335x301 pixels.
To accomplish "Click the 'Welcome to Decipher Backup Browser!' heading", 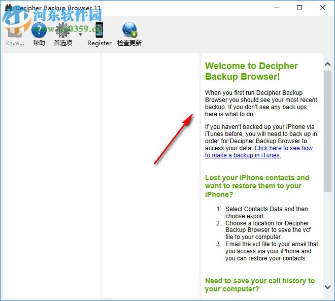I will click(251, 71).
